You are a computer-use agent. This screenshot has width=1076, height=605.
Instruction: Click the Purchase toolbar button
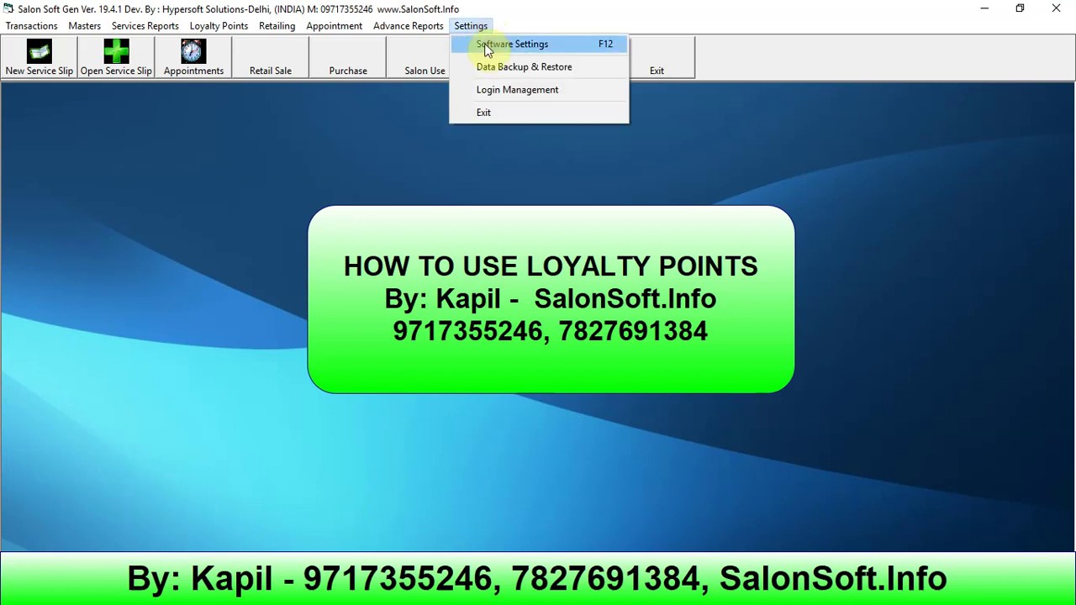pos(348,58)
